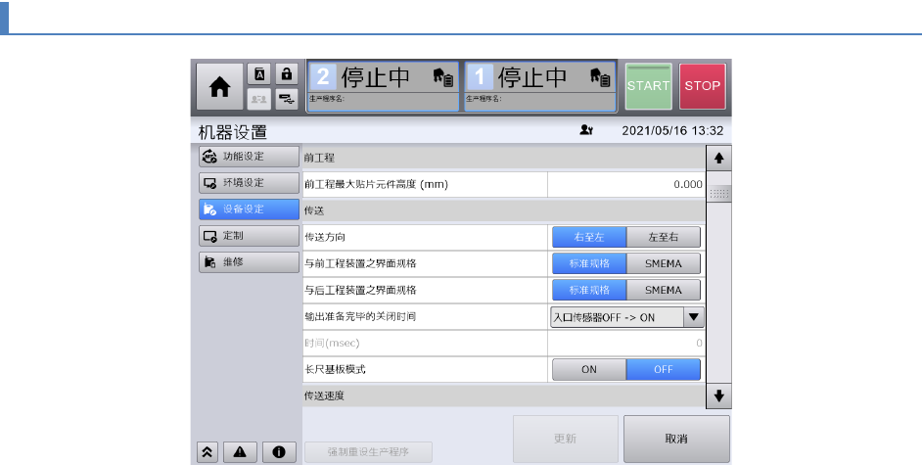Set 传送方向 to 左至右
Screen dimensions: 922x465
[x=664, y=237]
